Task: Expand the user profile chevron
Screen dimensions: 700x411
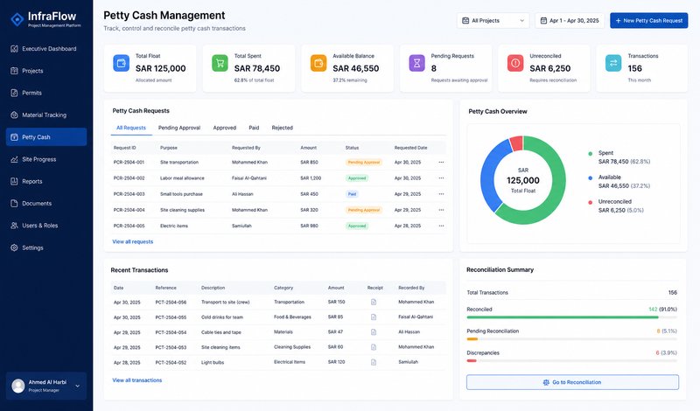Action: [77, 386]
